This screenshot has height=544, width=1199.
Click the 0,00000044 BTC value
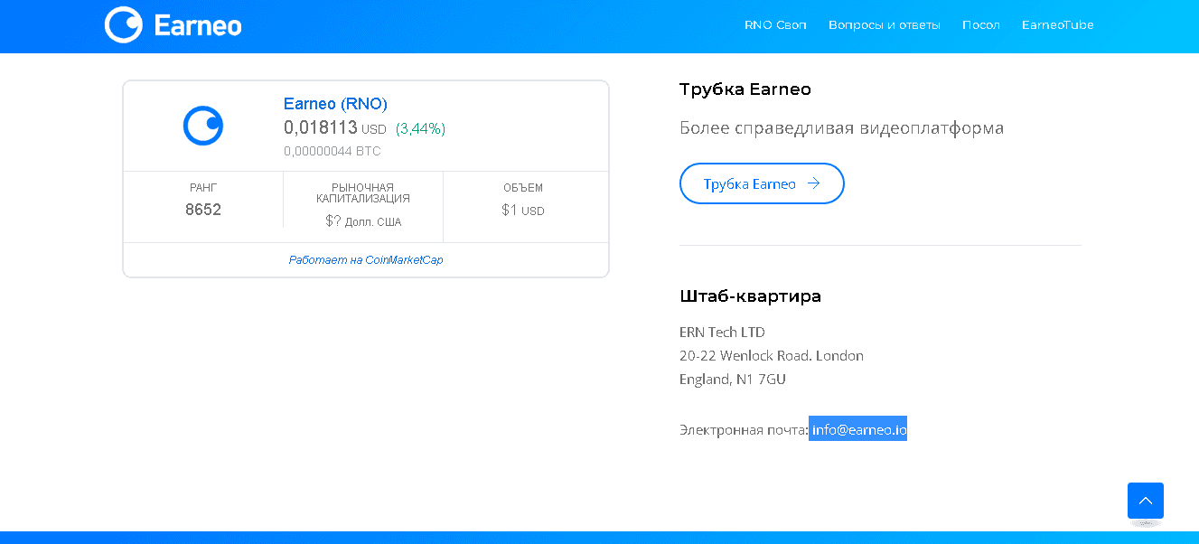point(332,151)
